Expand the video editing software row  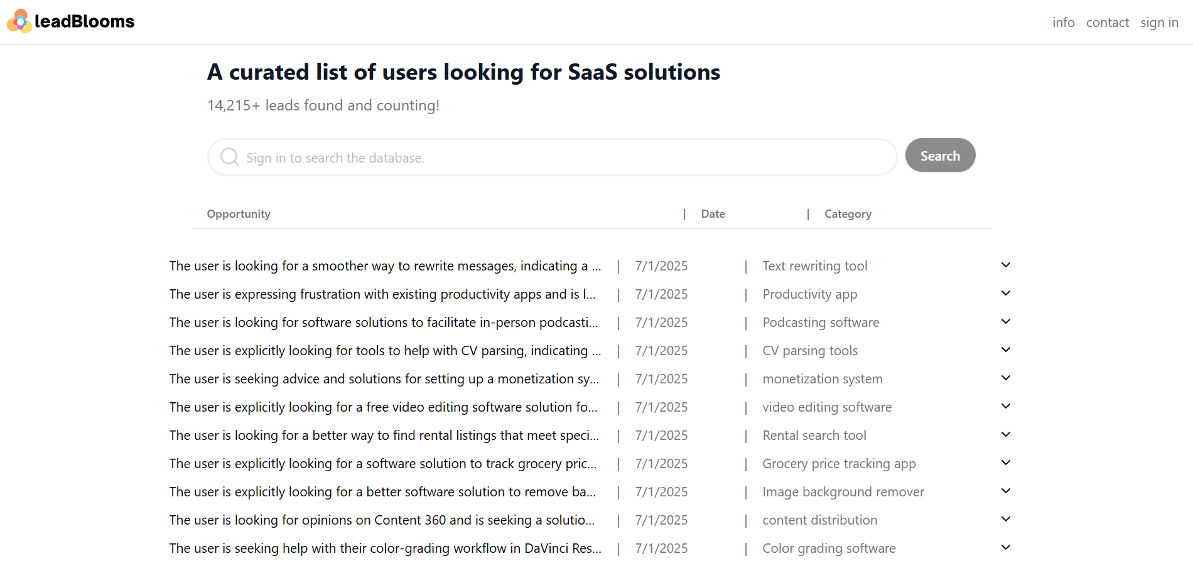1005,406
